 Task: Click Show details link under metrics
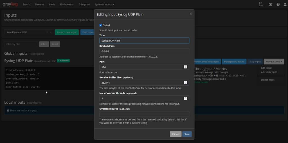[201, 82]
